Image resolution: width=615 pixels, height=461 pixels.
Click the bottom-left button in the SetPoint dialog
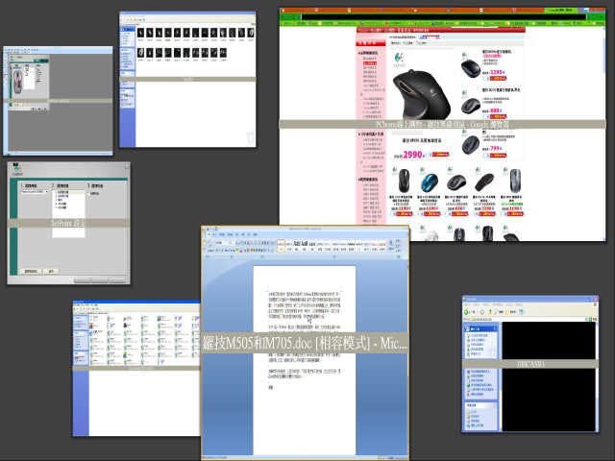point(30,272)
